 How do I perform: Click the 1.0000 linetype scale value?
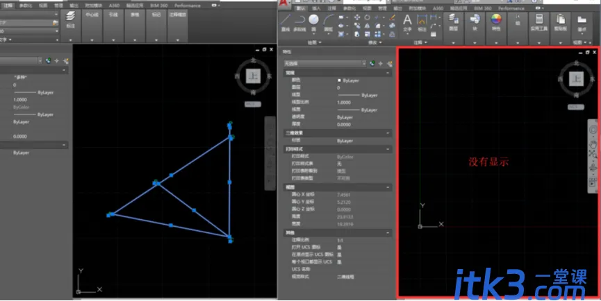(344, 103)
